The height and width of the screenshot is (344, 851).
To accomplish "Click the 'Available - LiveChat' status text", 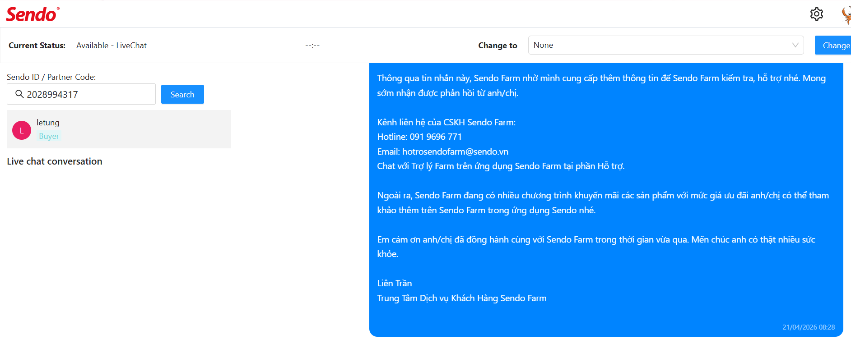I will click(112, 46).
